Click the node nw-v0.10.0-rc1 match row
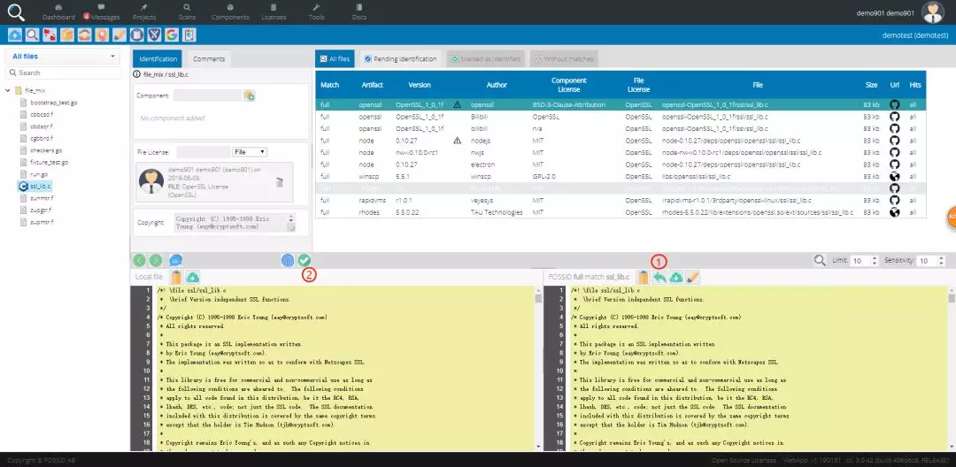Image resolution: width=956 pixels, height=467 pixels. [x=620, y=152]
